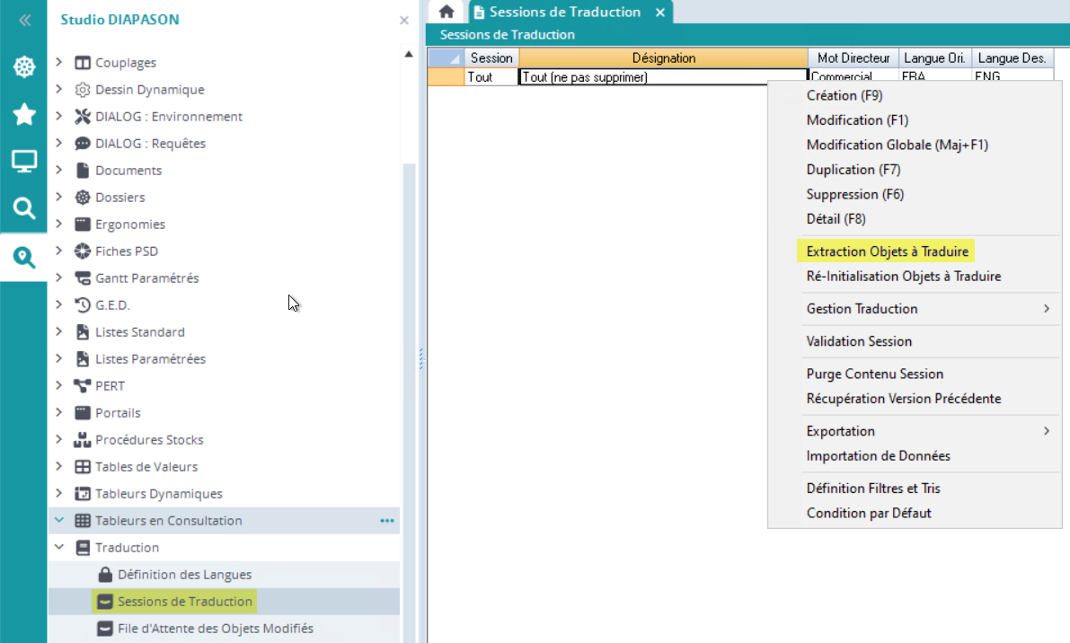Click the three-dot options on Tableurs en Consultation
Screen dimensions: 1070x643
click(386, 521)
